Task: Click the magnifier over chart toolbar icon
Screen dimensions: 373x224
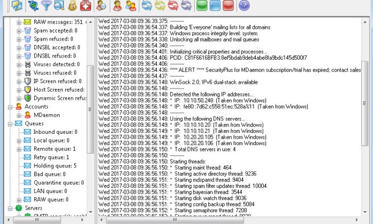Action: tap(59, 5)
